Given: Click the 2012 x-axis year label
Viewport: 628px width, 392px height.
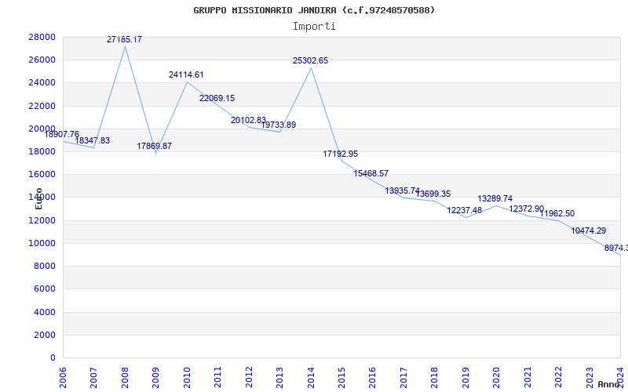Looking at the screenshot, I should coord(249,377).
